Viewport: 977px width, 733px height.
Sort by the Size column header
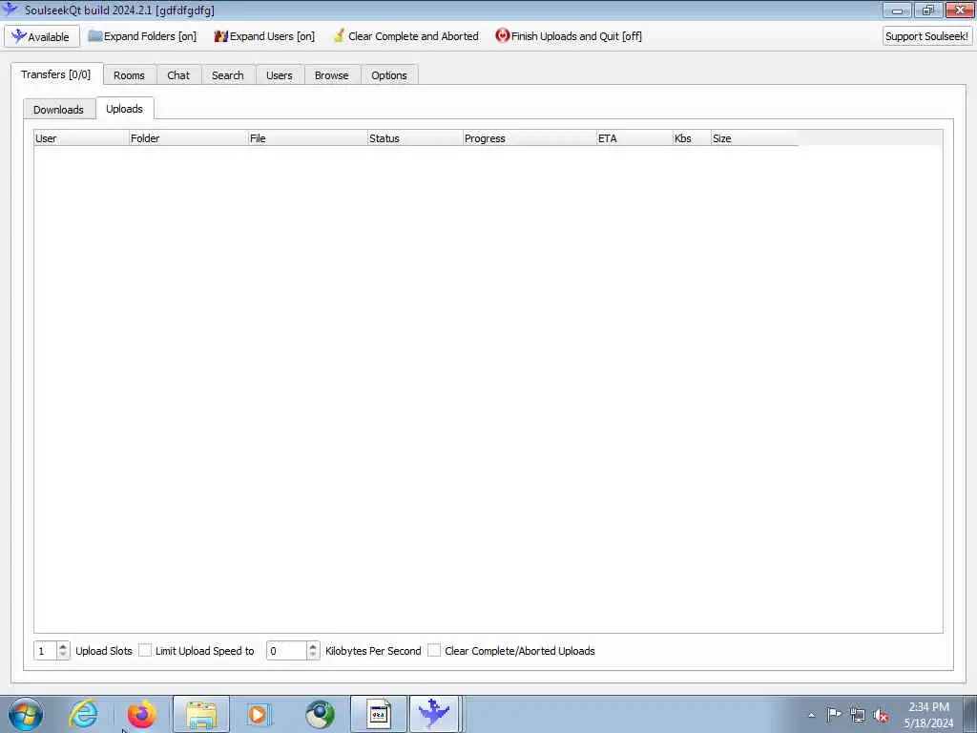[755, 138]
